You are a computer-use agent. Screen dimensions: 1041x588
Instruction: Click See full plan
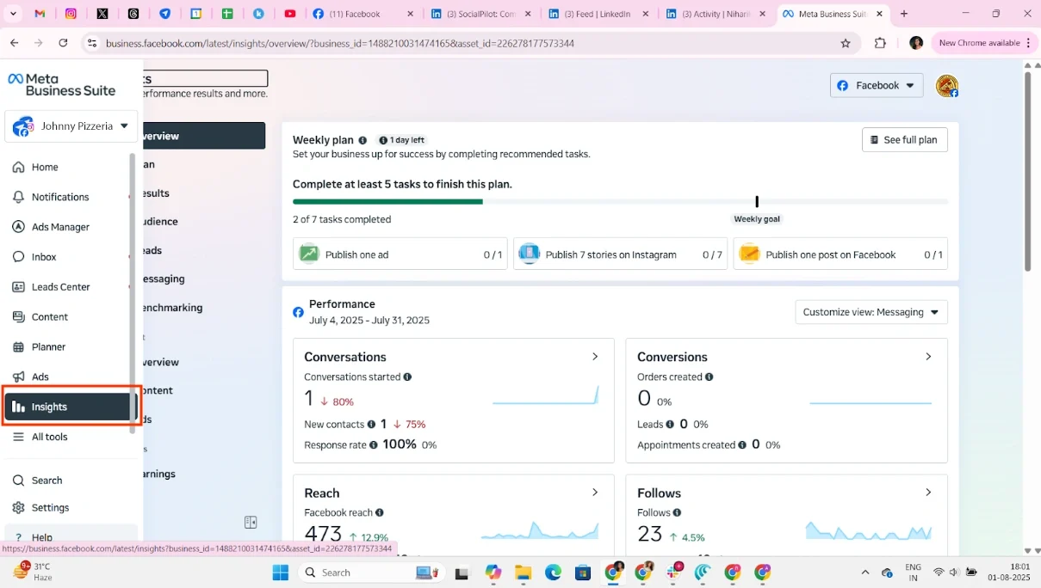904,139
